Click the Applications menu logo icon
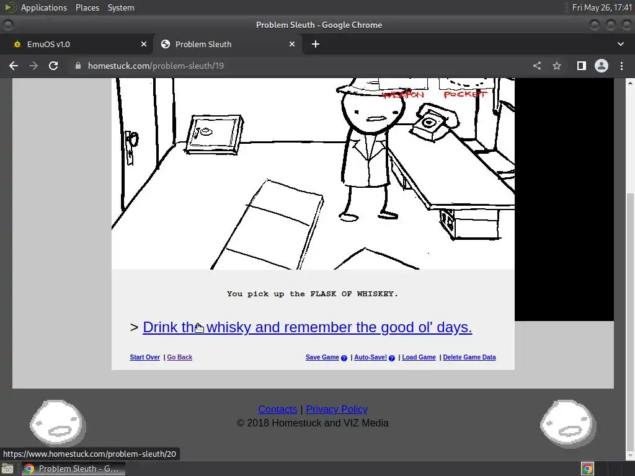This screenshot has height=476, width=635. (x=10, y=7)
